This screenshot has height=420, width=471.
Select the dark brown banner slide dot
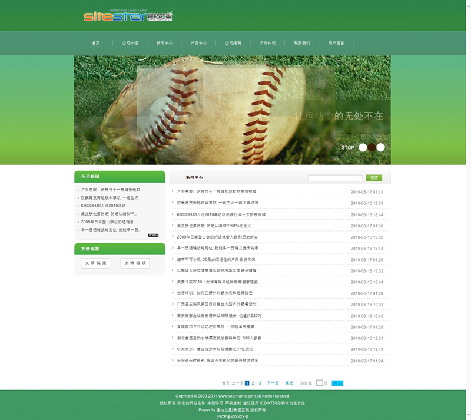pos(372,147)
